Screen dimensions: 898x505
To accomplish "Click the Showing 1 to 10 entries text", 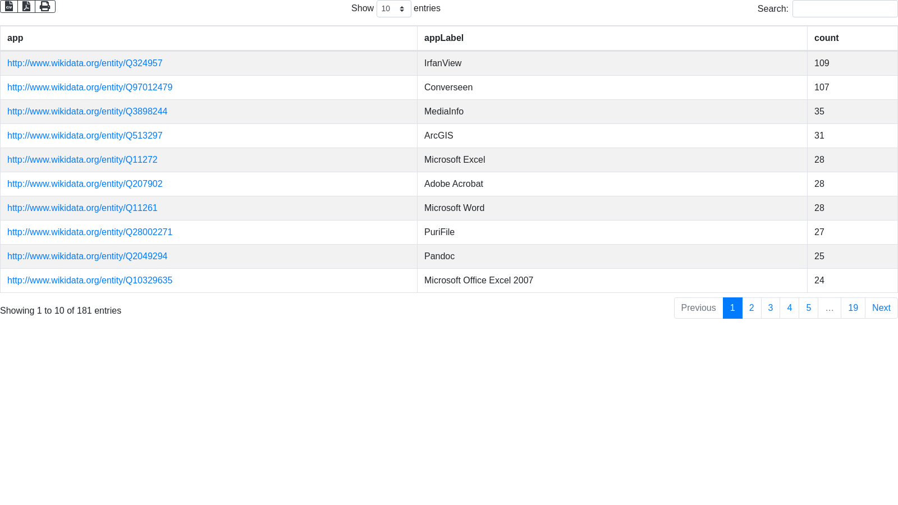I will pyautogui.click(x=61, y=311).
